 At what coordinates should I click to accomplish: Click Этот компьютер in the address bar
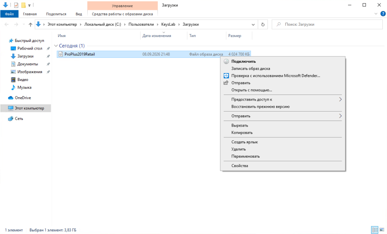pos(62,25)
